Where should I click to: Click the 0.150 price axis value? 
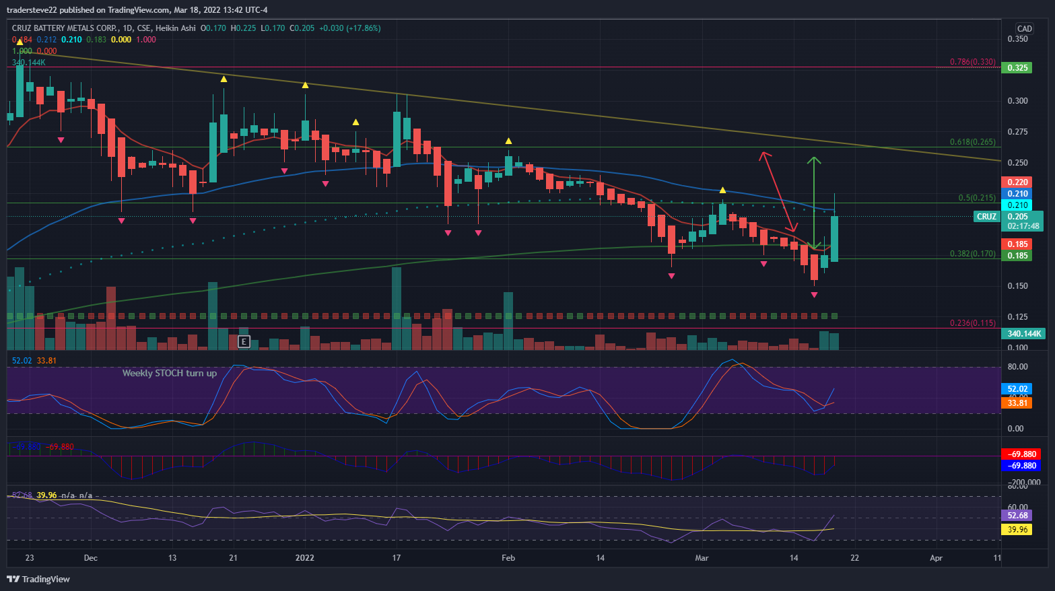(1017, 286)
